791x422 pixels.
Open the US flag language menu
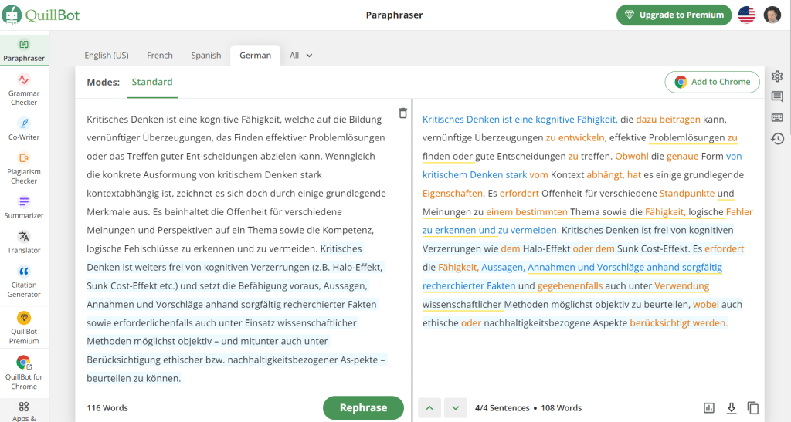coord(746,15)
